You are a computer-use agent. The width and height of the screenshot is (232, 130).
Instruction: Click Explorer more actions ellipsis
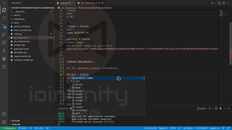tap(51, 3)
